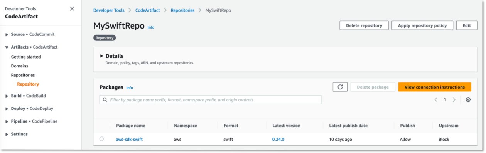Click the CodeArtifact sidebar title
Viewport: 486px width, 153px height.
(21, 17)
